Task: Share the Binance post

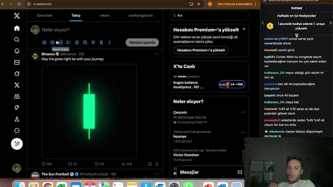Action: (157, 164)
